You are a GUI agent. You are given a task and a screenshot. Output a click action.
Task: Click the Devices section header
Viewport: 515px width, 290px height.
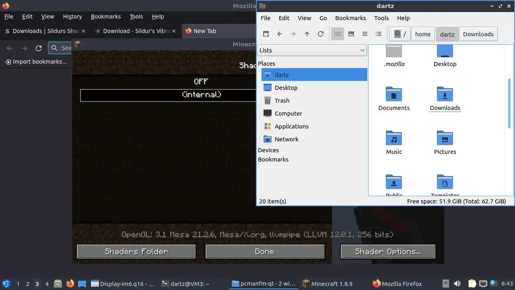[x=268, y=150]
